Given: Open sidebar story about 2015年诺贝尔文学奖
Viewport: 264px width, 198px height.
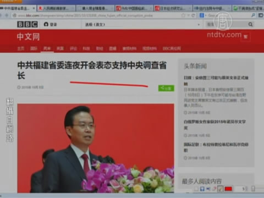Looking at the screenshot, I should (215, 124).
